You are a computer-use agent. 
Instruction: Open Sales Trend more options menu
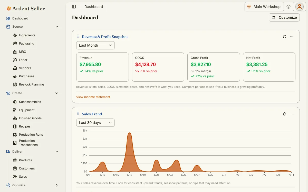click(292, 114)
